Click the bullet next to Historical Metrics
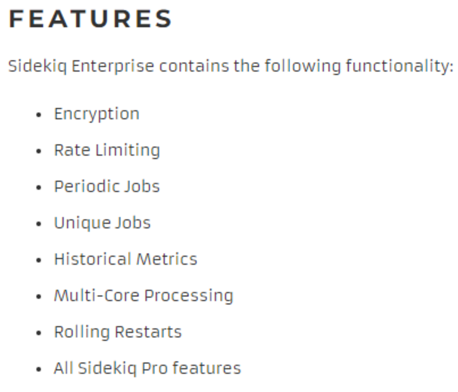The image size is (458, 392). click(x=39, y=260)
